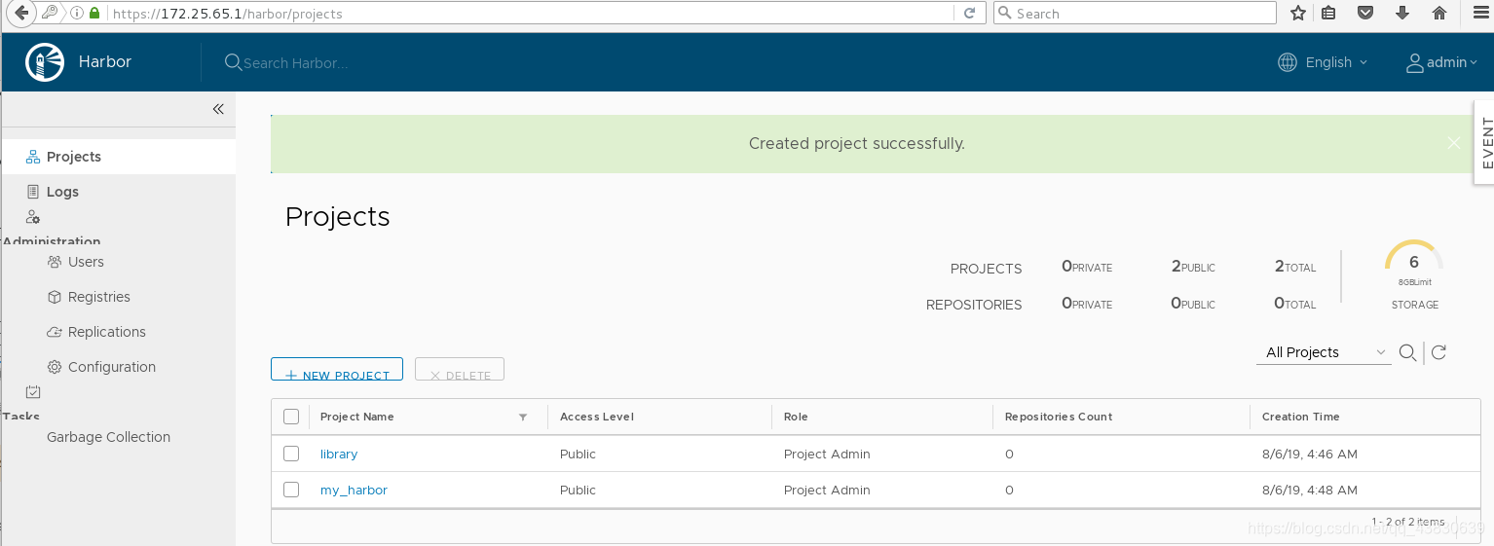
Task: Sort by Access Level column header
Action: click(597, 417)
